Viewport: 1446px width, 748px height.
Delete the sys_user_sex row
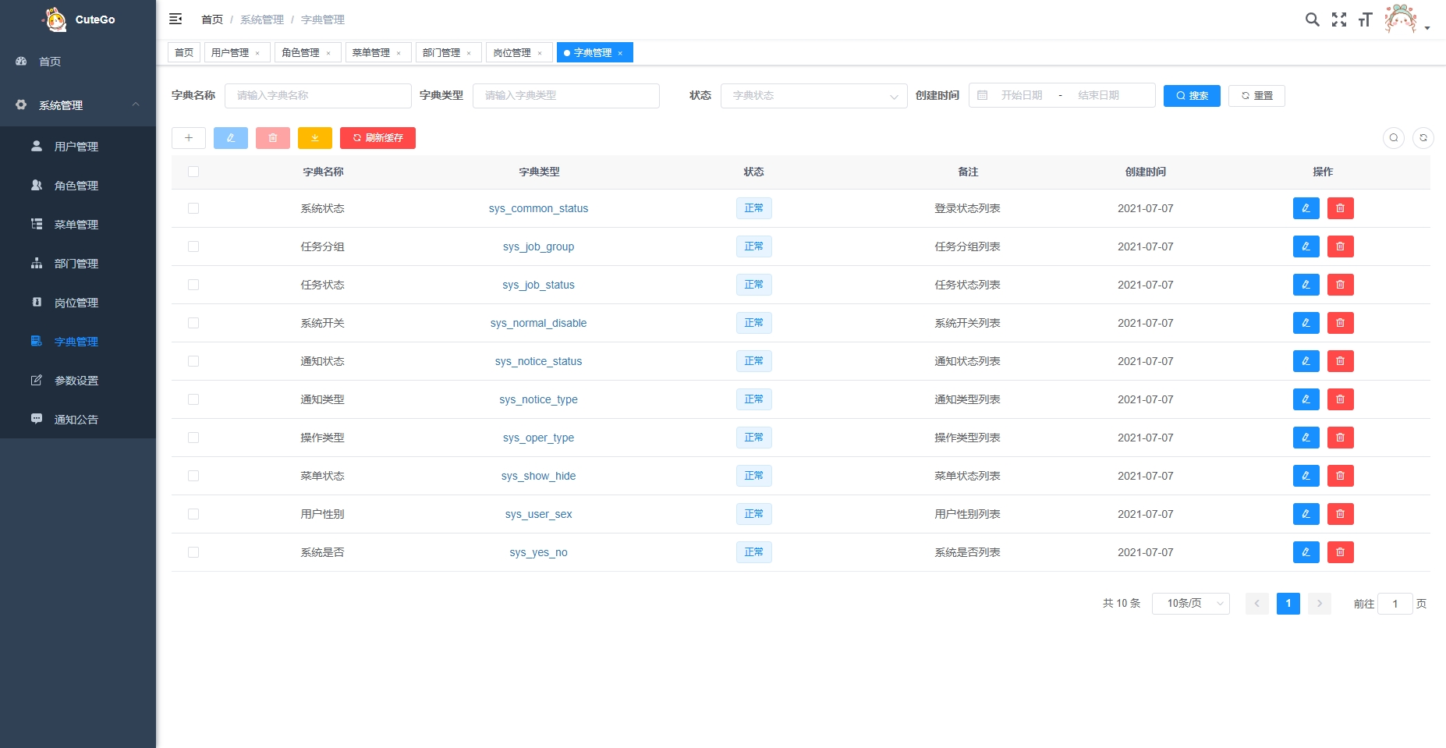[x=1340, y=514]
